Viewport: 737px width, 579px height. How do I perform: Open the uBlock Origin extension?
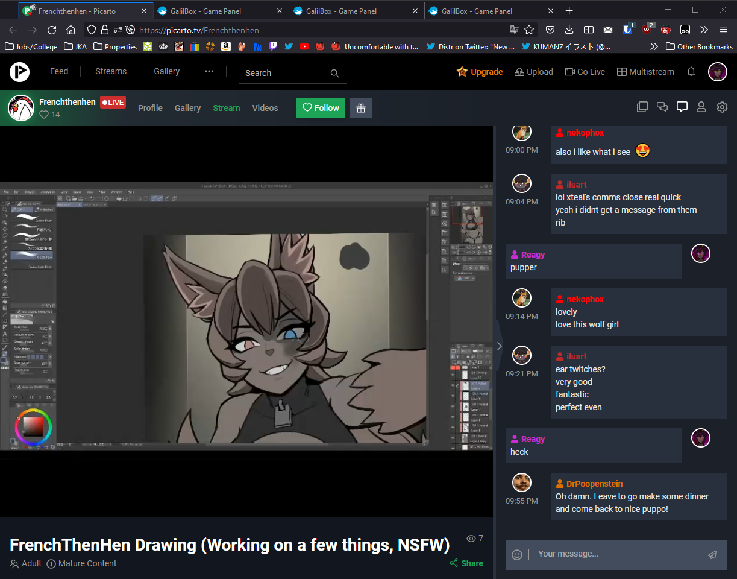click(647, 30)
